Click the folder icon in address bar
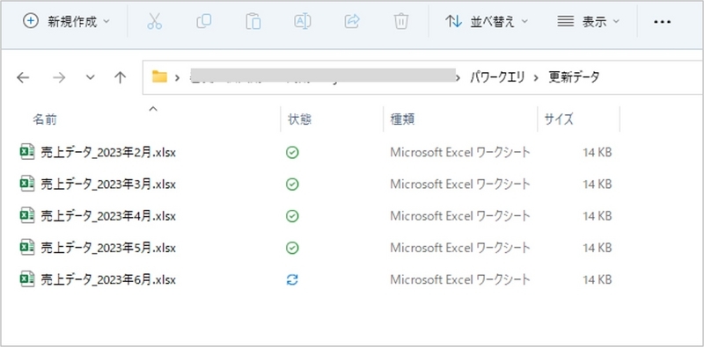704x347 pixels. 159,77
